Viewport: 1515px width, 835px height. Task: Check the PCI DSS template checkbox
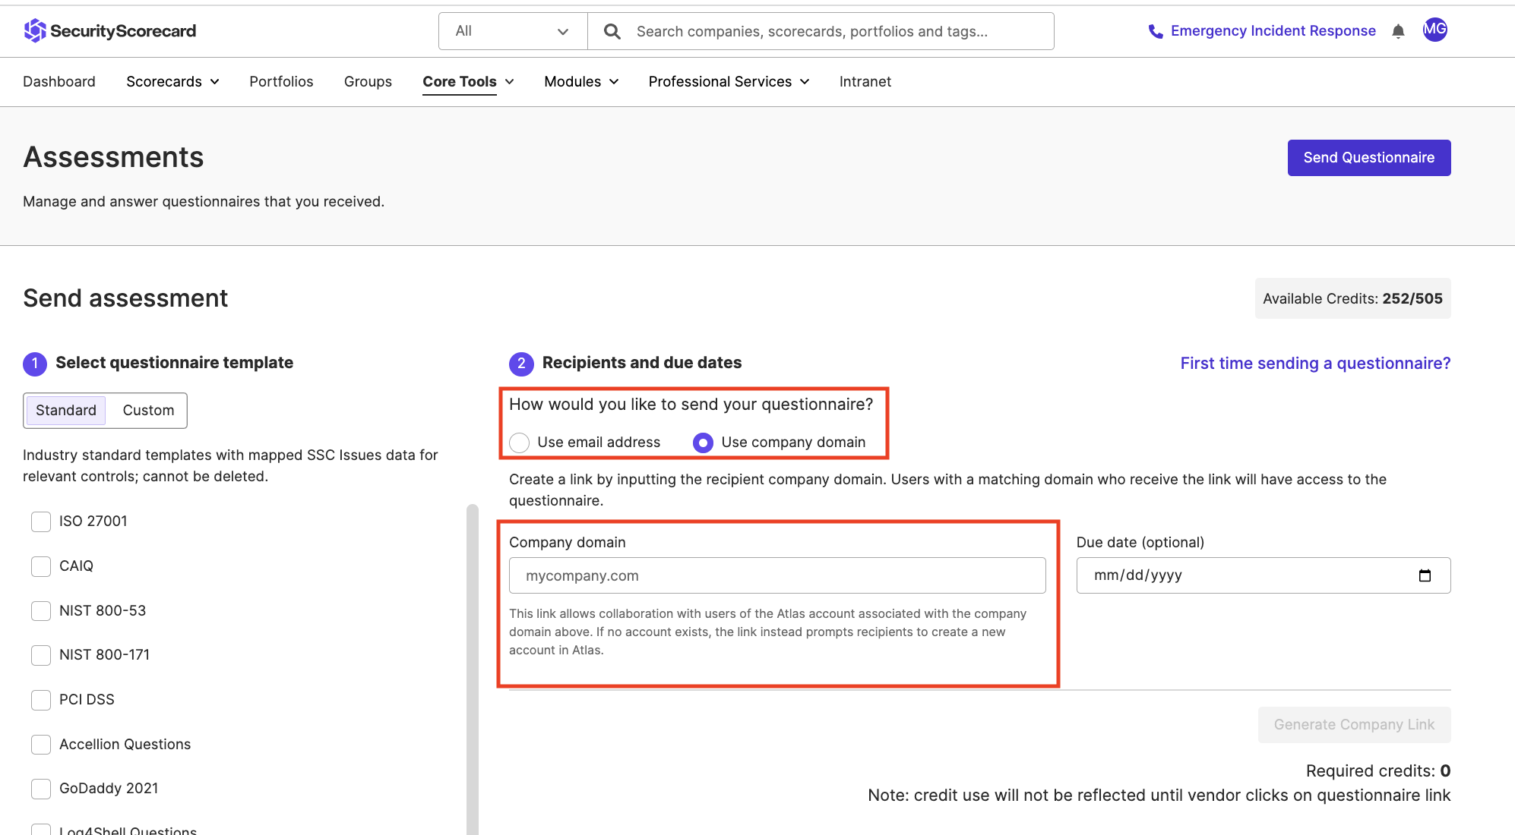point(40,699)
